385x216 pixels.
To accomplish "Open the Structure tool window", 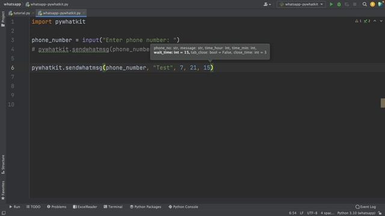I will pyautogui.click(x=3, y=164).
